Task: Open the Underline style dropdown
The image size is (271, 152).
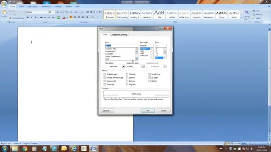Action: (143, 66)
